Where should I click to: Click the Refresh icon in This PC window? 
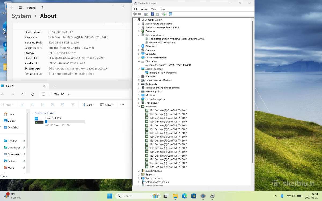[x=33, y=94]
